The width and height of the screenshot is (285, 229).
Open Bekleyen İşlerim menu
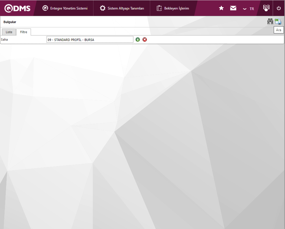173,8
